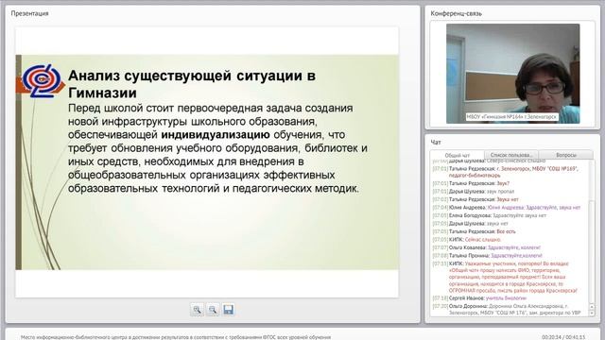
Task: Open the Вопросы tab
Action: coord(566,155)
